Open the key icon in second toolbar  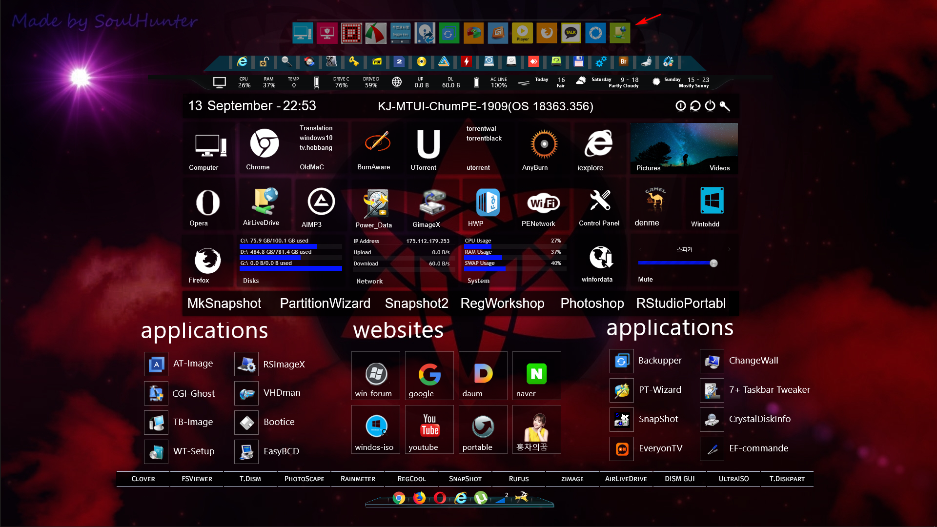(354, 61)
